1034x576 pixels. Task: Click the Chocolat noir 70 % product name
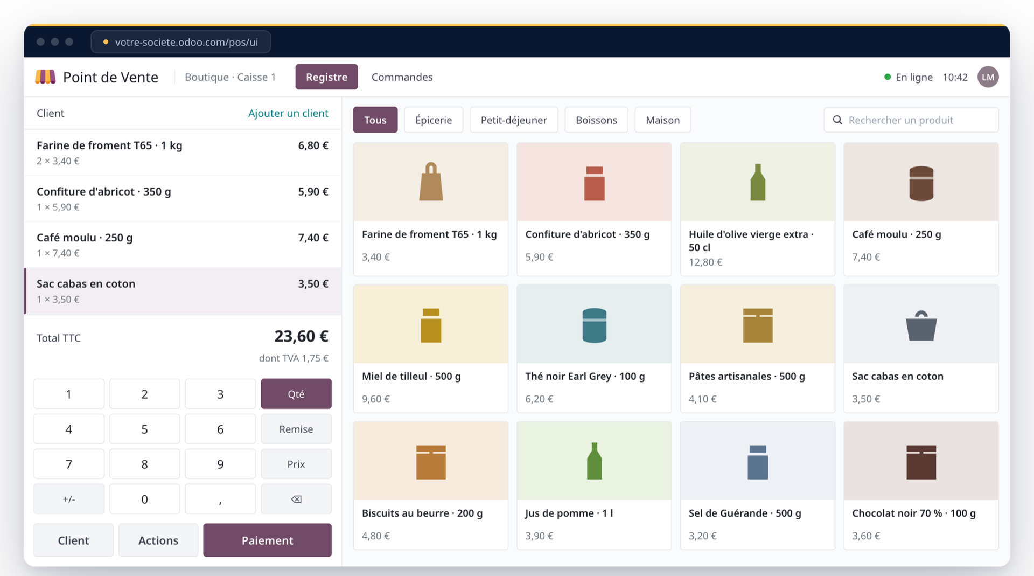click(913, 513)
